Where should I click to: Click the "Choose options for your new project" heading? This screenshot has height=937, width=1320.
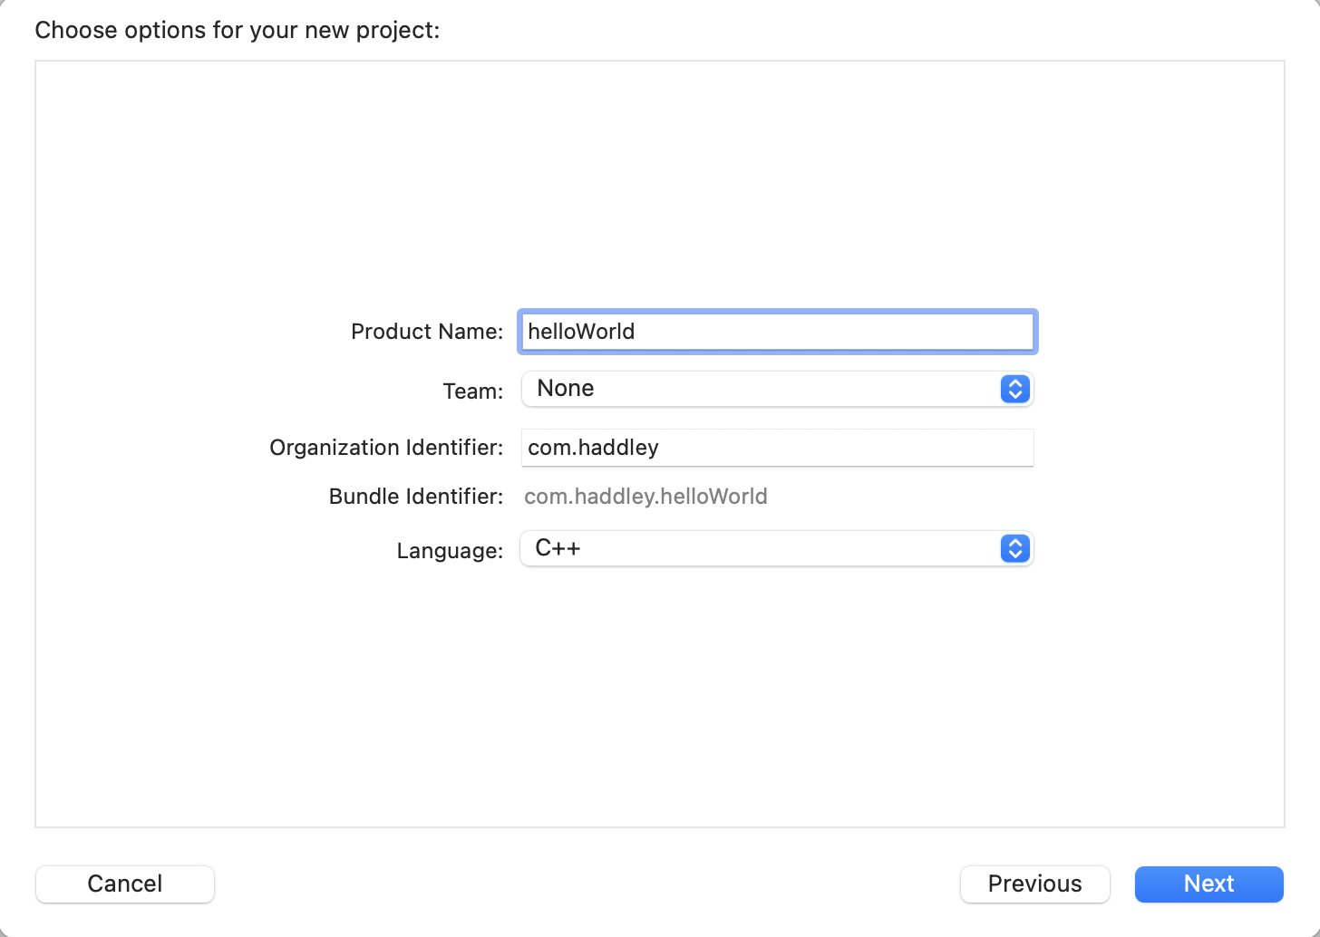238,30
